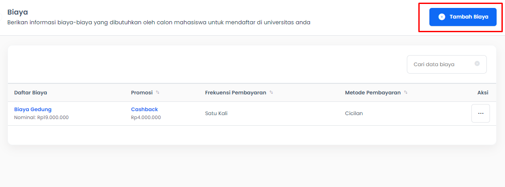
Task: Click the Daftar Biaya column header
Action: [31, 93]
